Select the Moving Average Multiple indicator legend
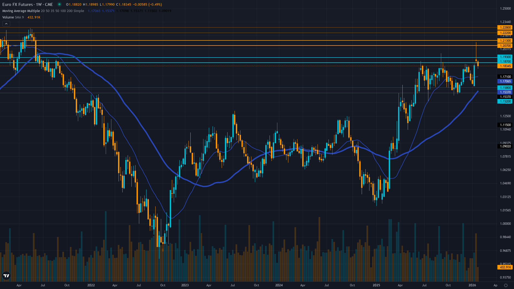Viewport: 514px width, 289px height. click(x=43, y=11)
